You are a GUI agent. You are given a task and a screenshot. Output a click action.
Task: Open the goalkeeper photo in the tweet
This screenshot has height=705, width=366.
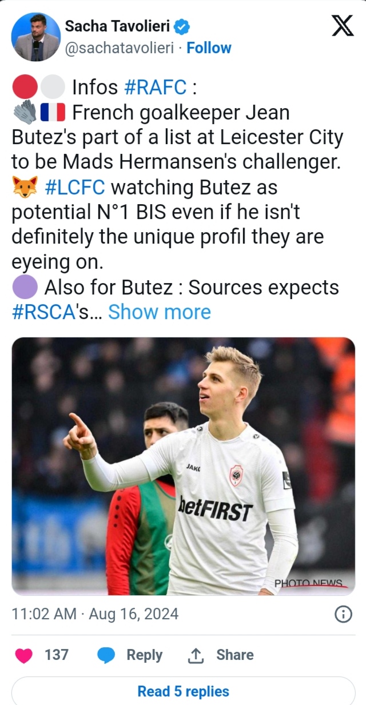[x=183, y=466]
